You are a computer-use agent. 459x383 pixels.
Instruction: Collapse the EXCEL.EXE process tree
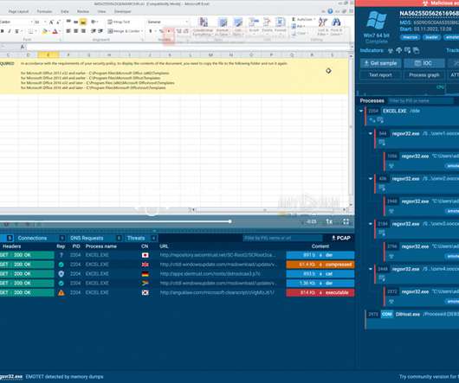pos(361,111)
